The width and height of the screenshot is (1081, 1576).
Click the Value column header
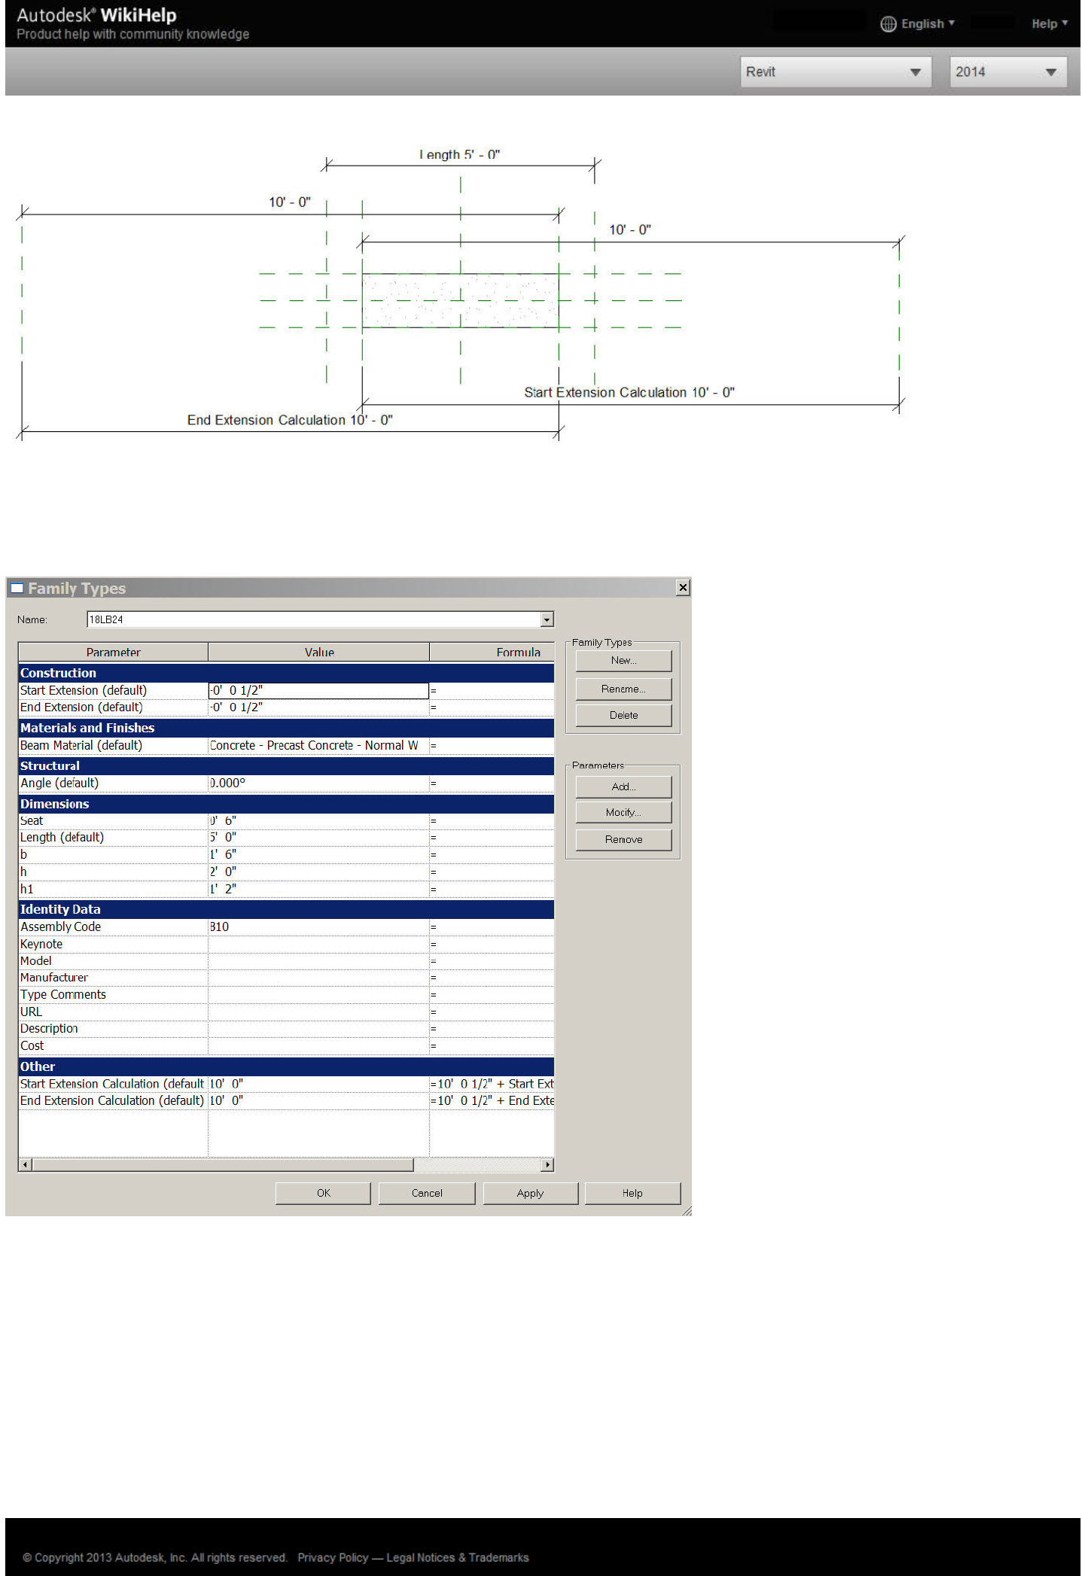click(319, 653)
